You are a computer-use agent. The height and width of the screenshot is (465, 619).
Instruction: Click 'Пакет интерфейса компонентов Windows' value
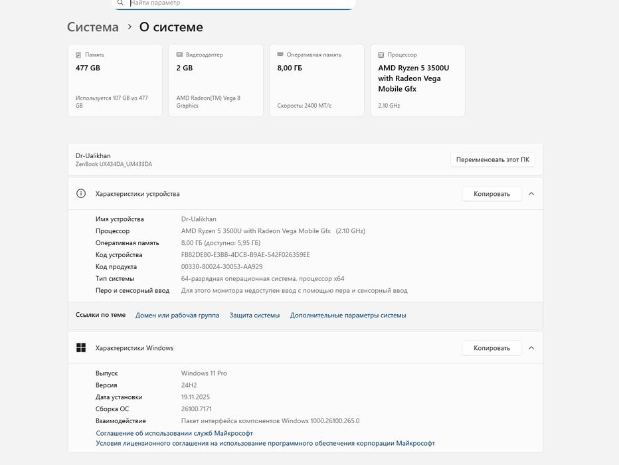coord(270,420)
